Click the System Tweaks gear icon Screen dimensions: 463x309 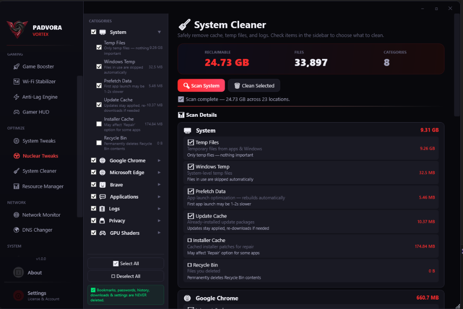[17, 141]
